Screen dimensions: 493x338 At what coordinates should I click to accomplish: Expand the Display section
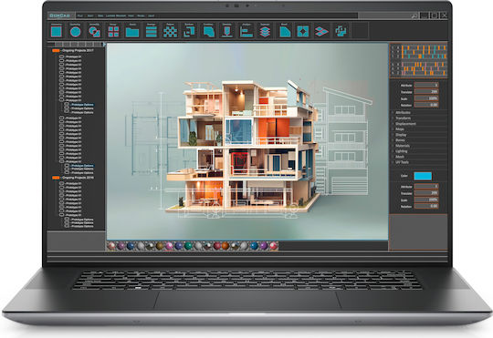coord(401,135)
